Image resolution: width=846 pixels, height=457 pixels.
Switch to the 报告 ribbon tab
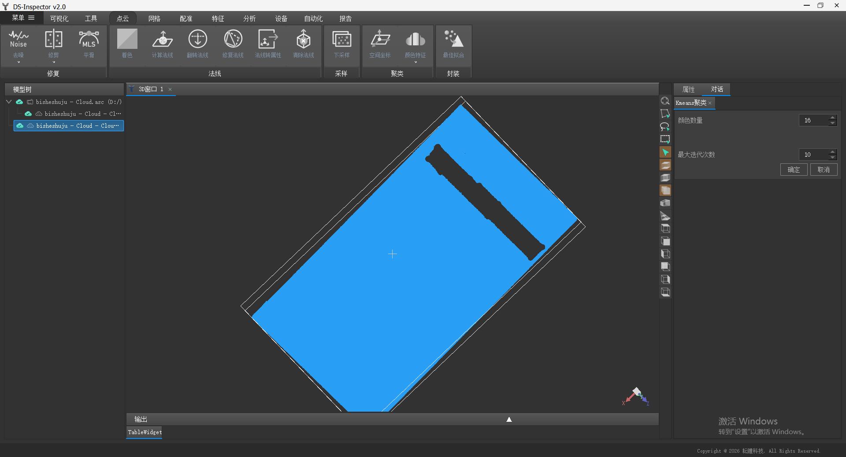(x=345, y=18)
